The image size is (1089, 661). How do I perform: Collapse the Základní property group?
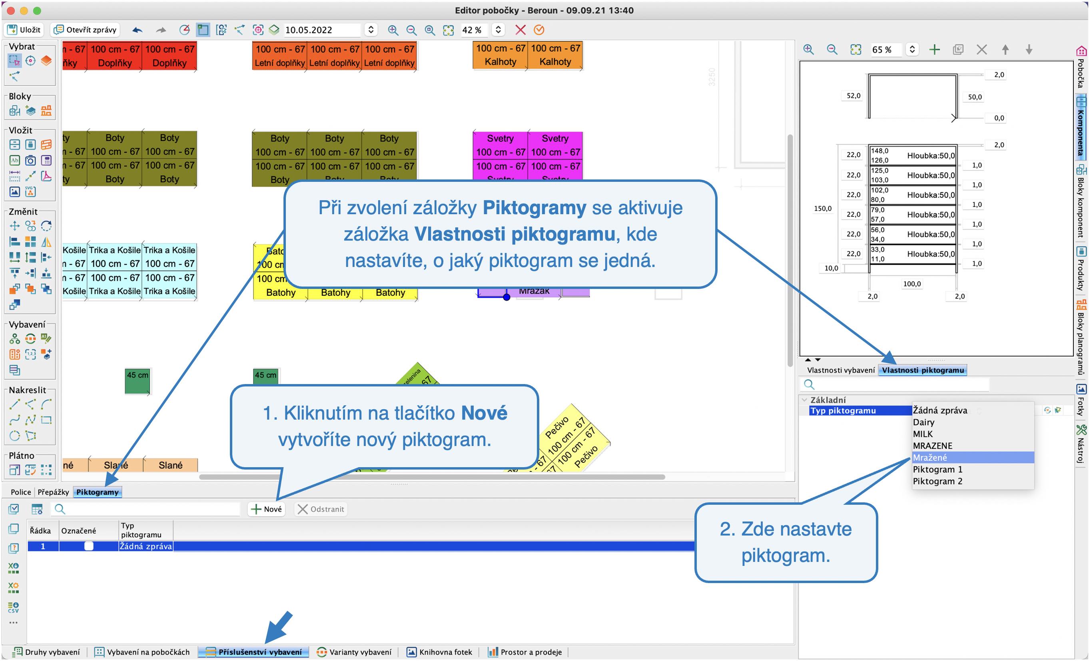pos(804,400)
